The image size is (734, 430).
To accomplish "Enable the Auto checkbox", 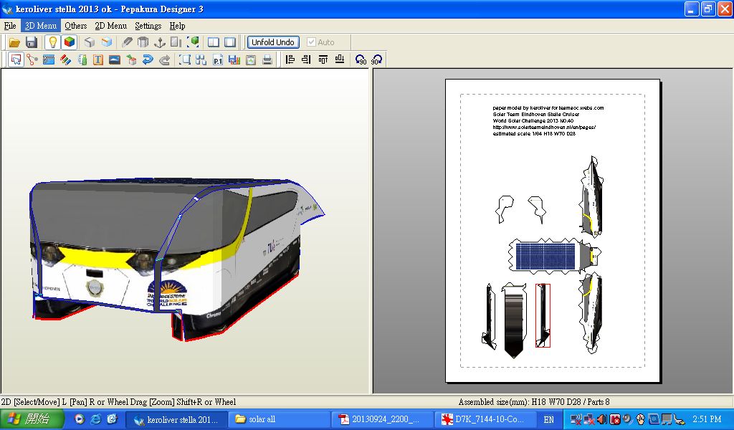I will click(311, 42).
